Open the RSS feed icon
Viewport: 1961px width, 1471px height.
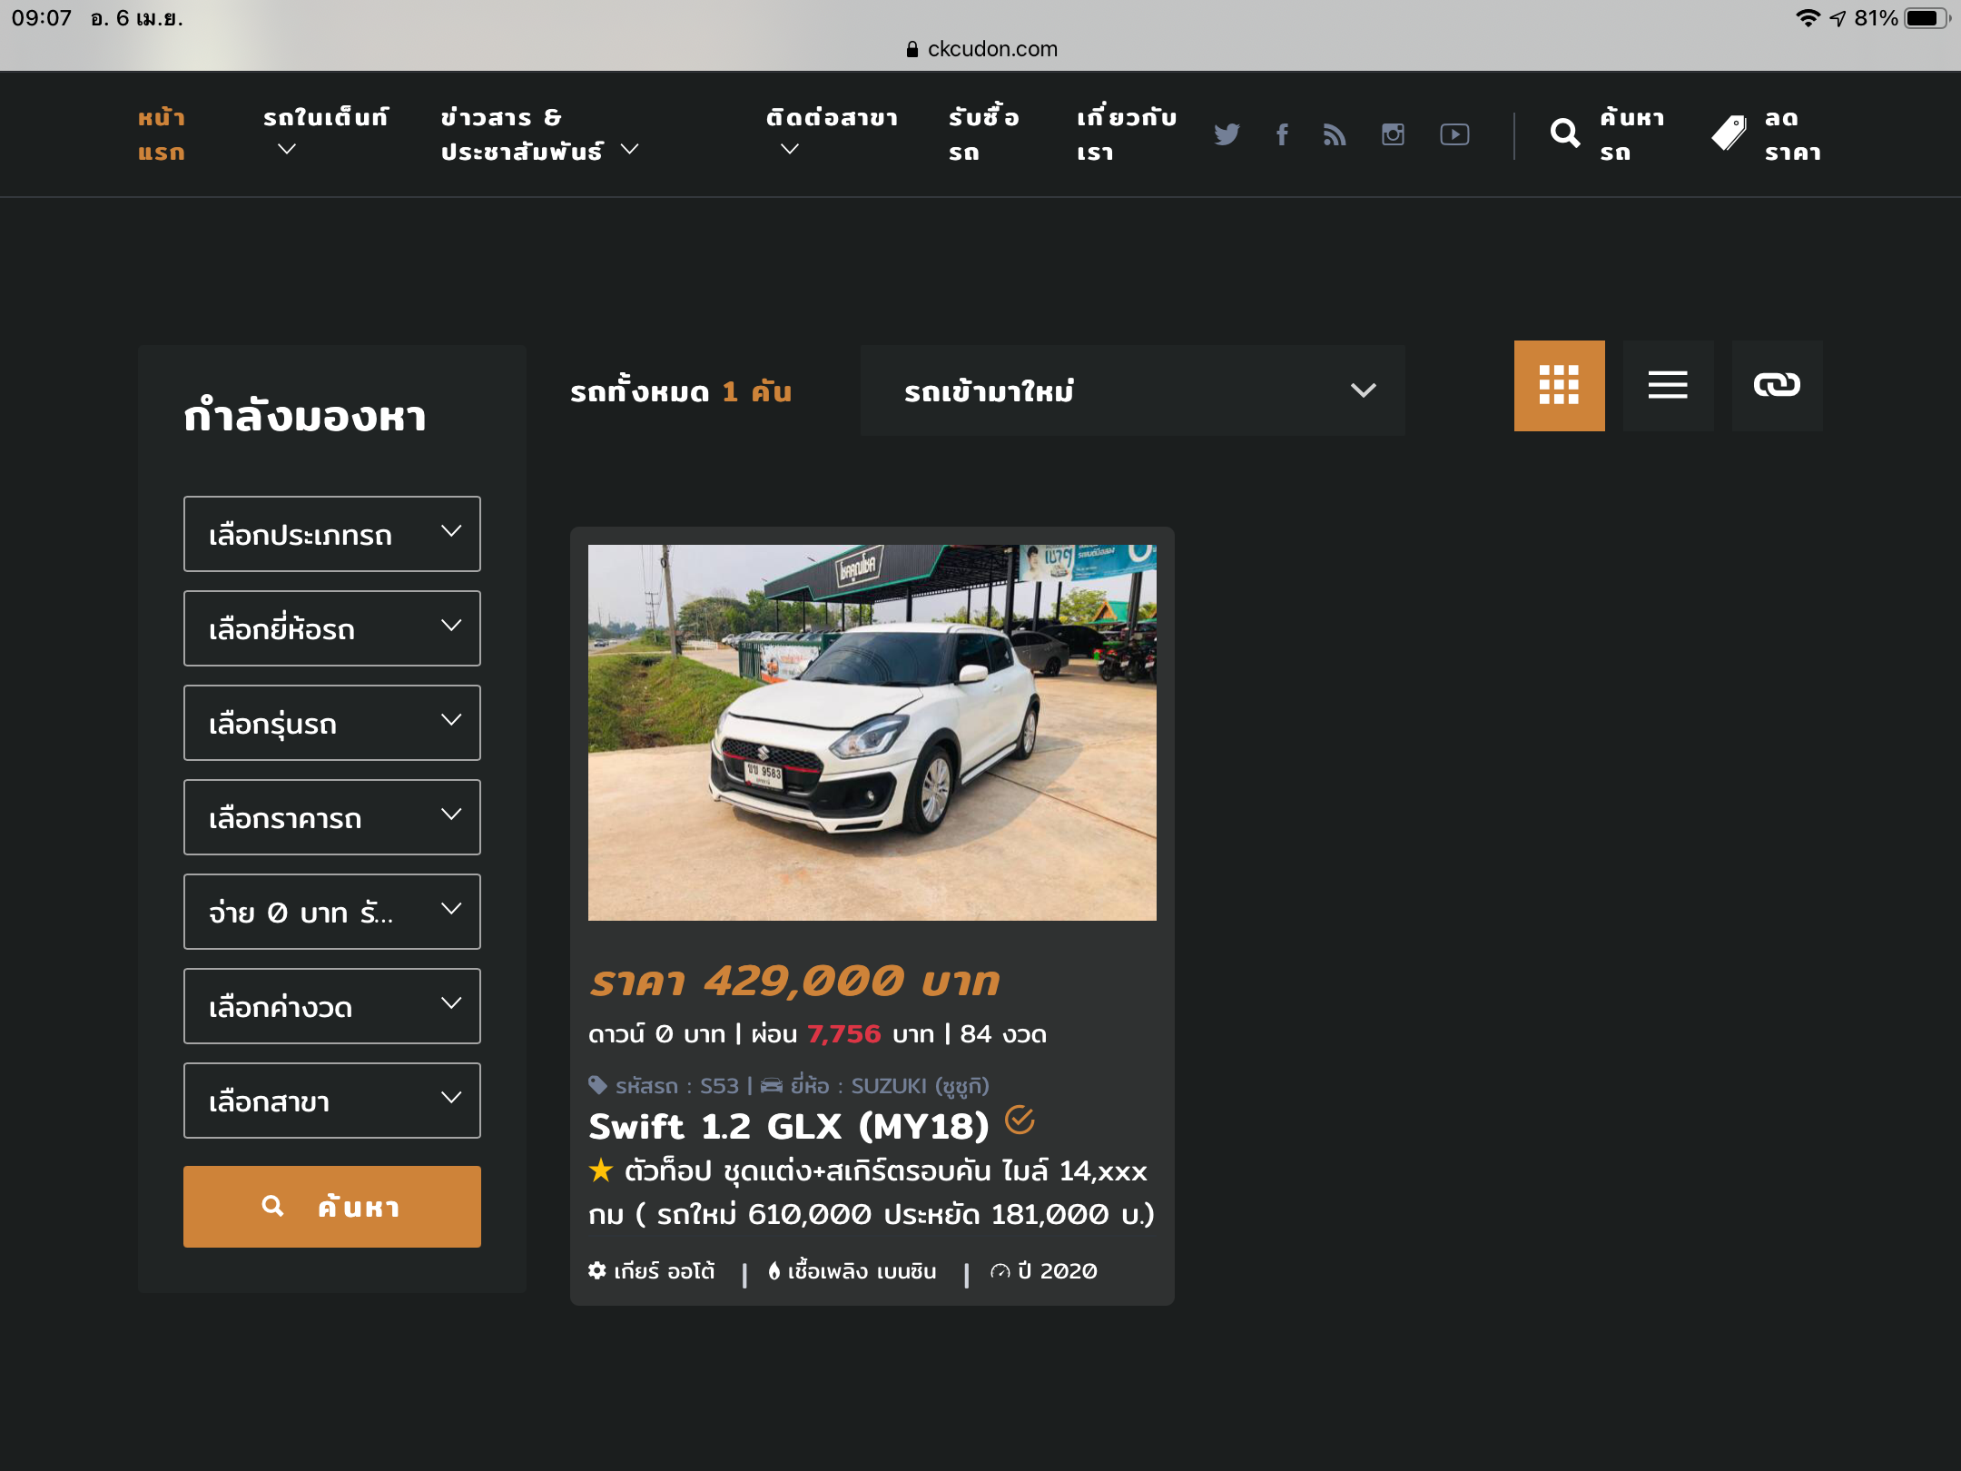tap(1335, 134)
